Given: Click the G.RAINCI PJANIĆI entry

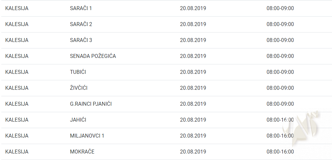Looking at the screenshot, I should pyautogui.click(x=91, y=104).
